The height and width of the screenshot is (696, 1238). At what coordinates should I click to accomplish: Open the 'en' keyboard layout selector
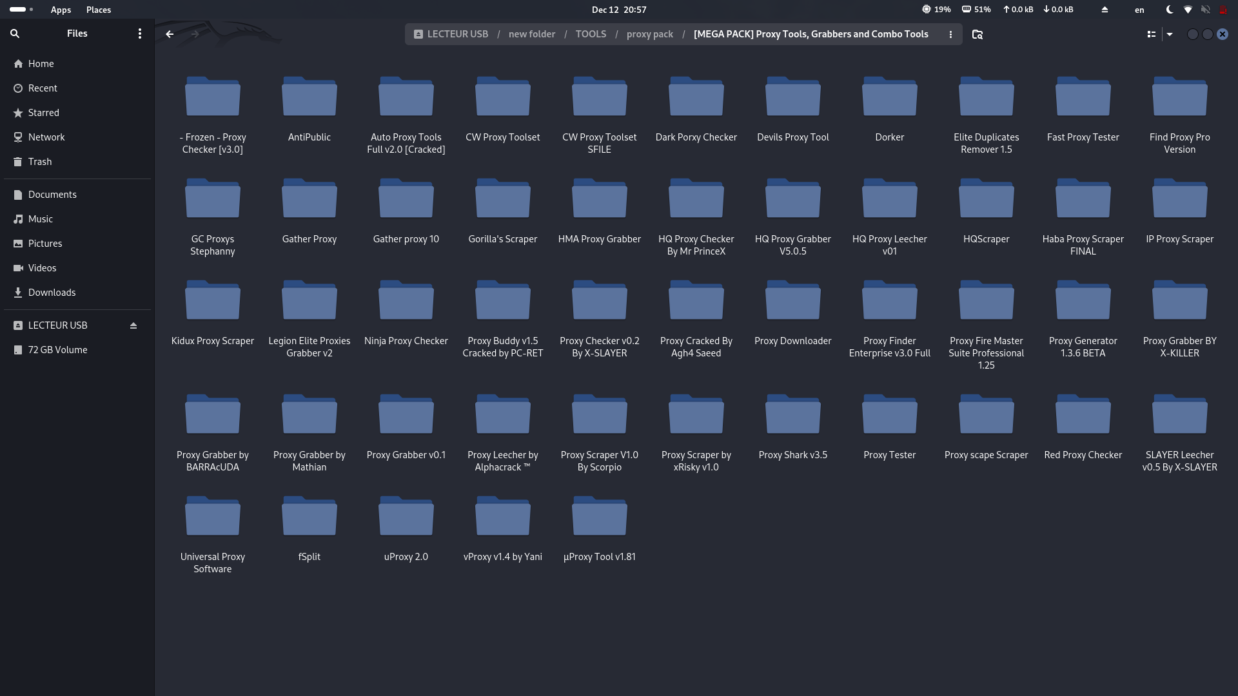(x=1139, y=10)
